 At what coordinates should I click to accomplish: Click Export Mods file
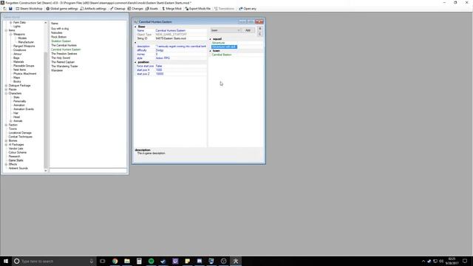[x=197, y=9]
